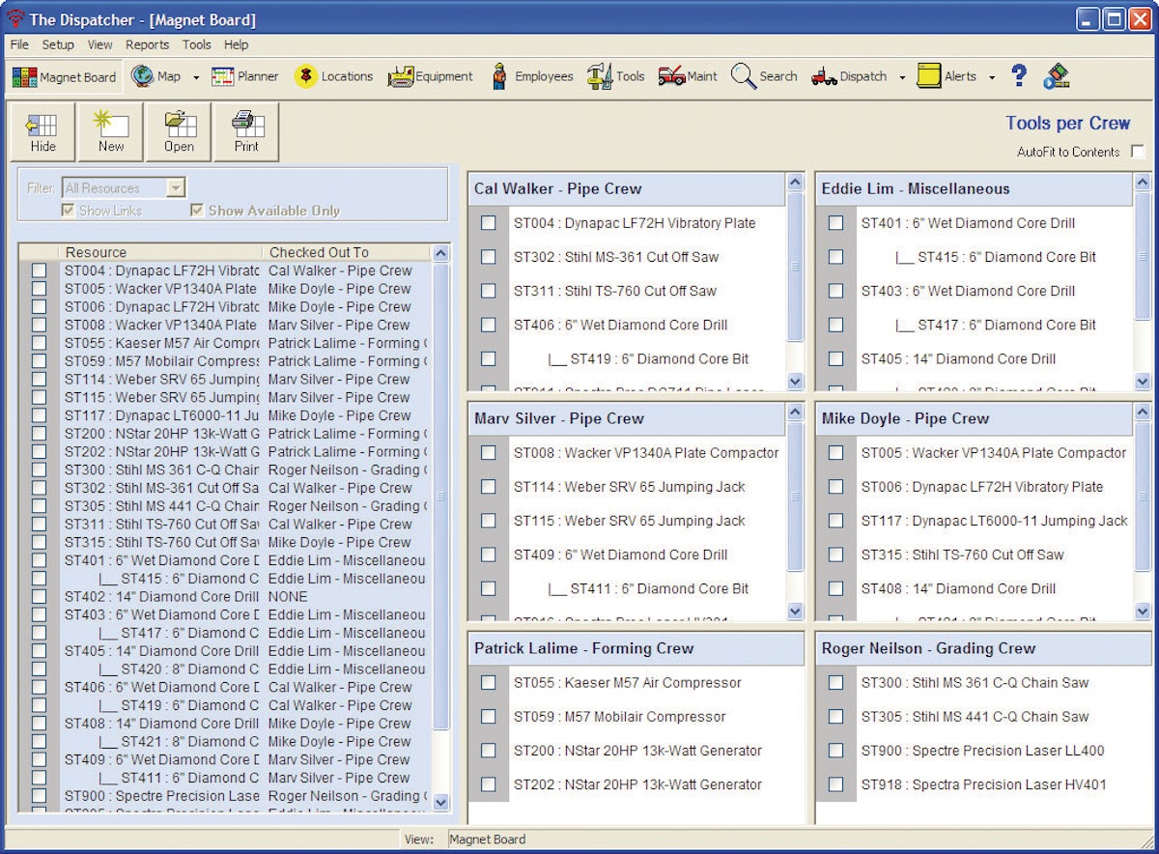The width and height of the screenshot is (1159, 854).
Task: Click the Print button
Action: (246, 131)
